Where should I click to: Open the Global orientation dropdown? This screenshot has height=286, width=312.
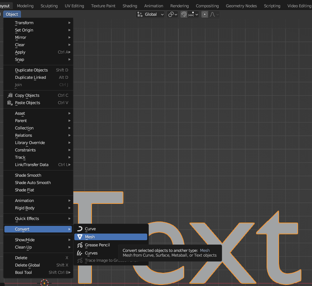tap(150, 14)
